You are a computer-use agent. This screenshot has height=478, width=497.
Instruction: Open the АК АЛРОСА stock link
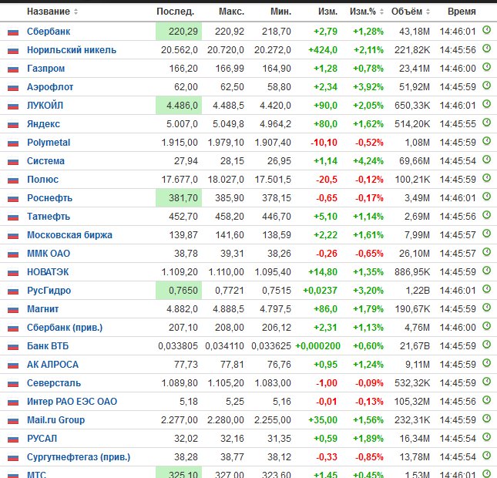[x=52, y=365]
